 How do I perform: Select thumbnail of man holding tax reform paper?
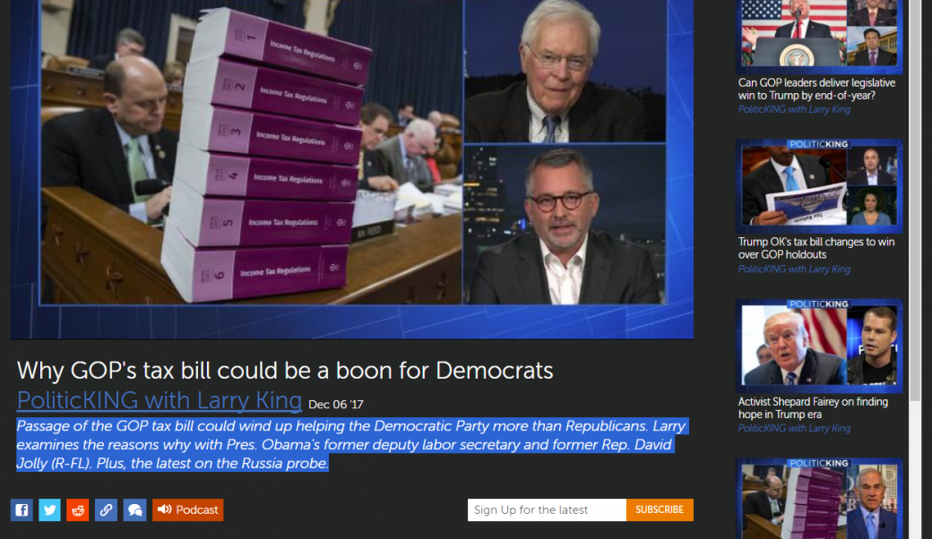pos(818,186)
